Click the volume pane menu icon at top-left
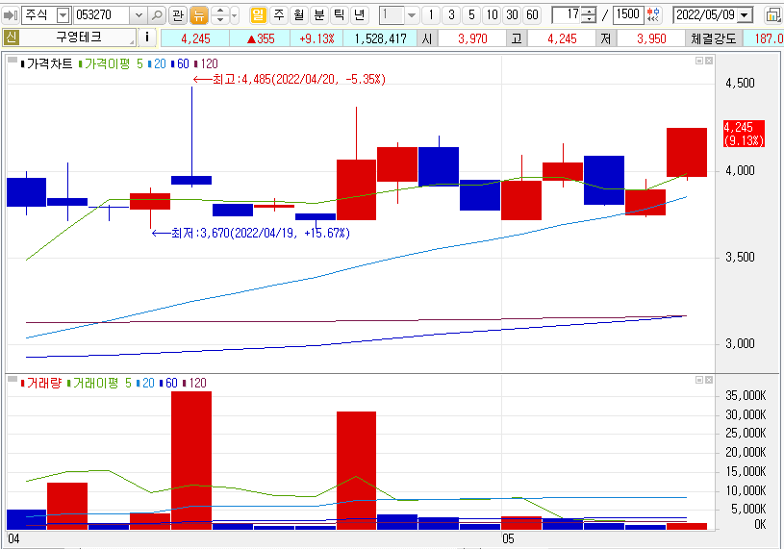Screen dimensions: 784x549 click(x=13, y=380)
